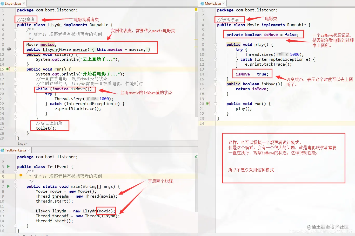
Task: Switch to the TestEvent.java editor tab
Action: [x=15, y=150]
